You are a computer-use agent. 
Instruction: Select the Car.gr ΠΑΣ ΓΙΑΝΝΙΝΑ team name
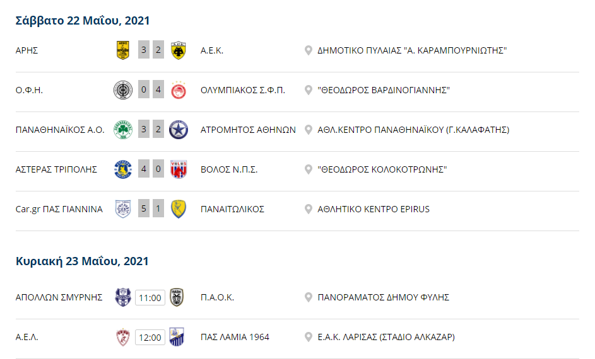pos(59,209)
